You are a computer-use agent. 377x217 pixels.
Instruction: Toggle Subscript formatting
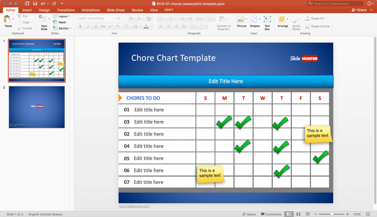tap(118, 26)
